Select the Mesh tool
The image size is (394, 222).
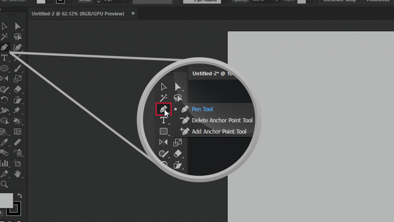pyautogui.click(x=17, y=132)
